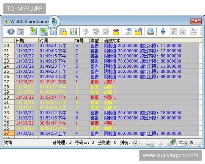
Task: Print the message report
Action: click(150, 31)
